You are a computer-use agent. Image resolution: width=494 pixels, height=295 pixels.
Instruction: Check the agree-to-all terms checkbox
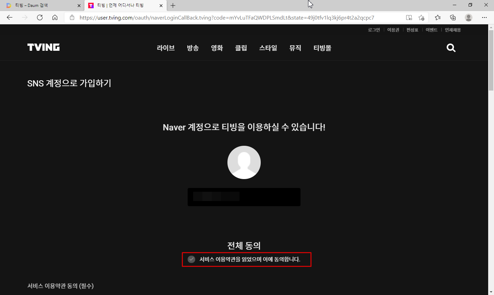point(191,259)
